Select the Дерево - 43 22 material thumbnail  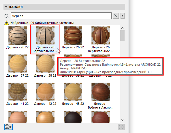pos(73,92)
